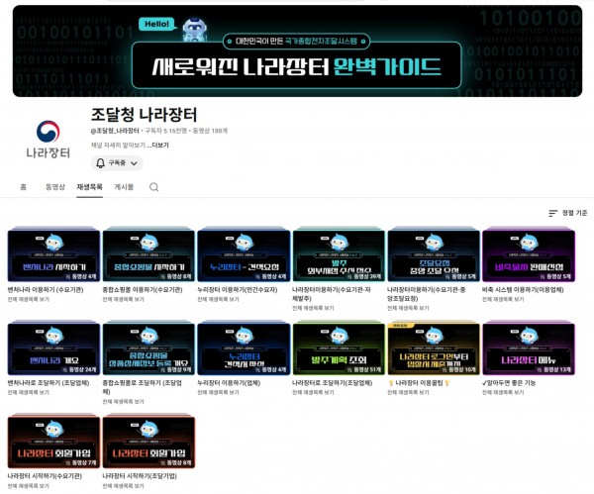
Task: Click 전체 재생목록 보기 under 벤처나라 이용하기
Action: pyautogui.click(x=29, y=299)
